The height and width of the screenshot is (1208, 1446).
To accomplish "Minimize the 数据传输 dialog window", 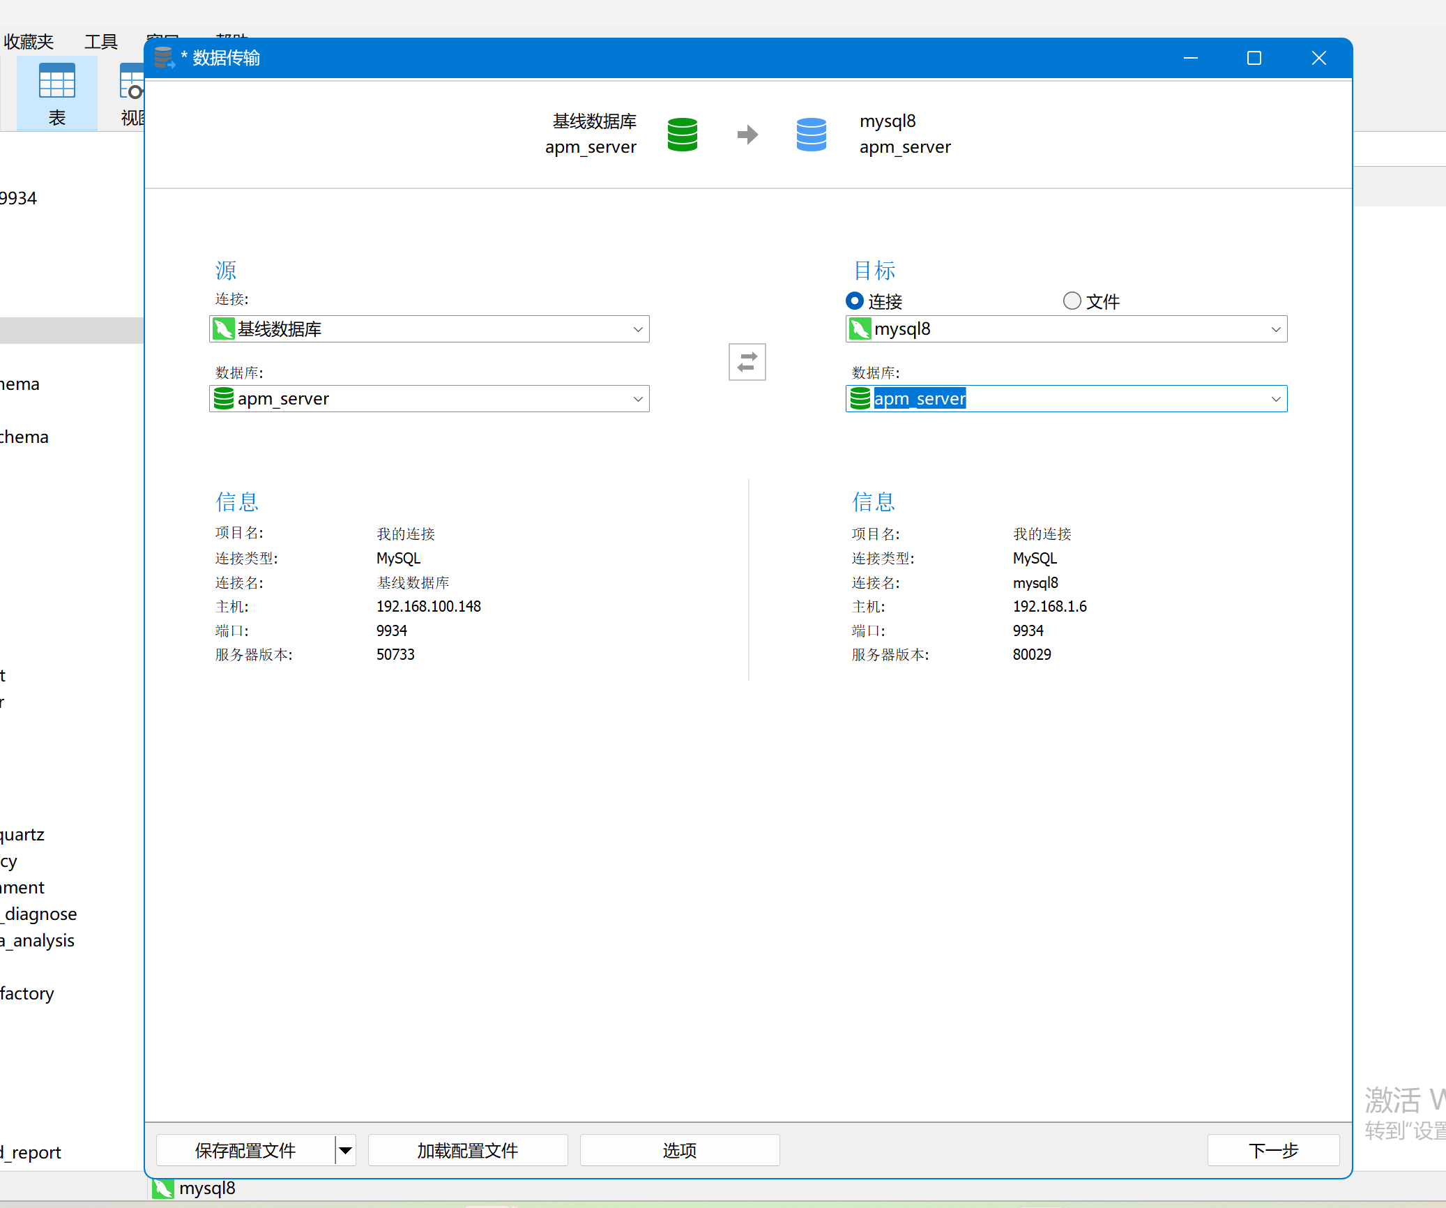I will [x=1190, y=58].
